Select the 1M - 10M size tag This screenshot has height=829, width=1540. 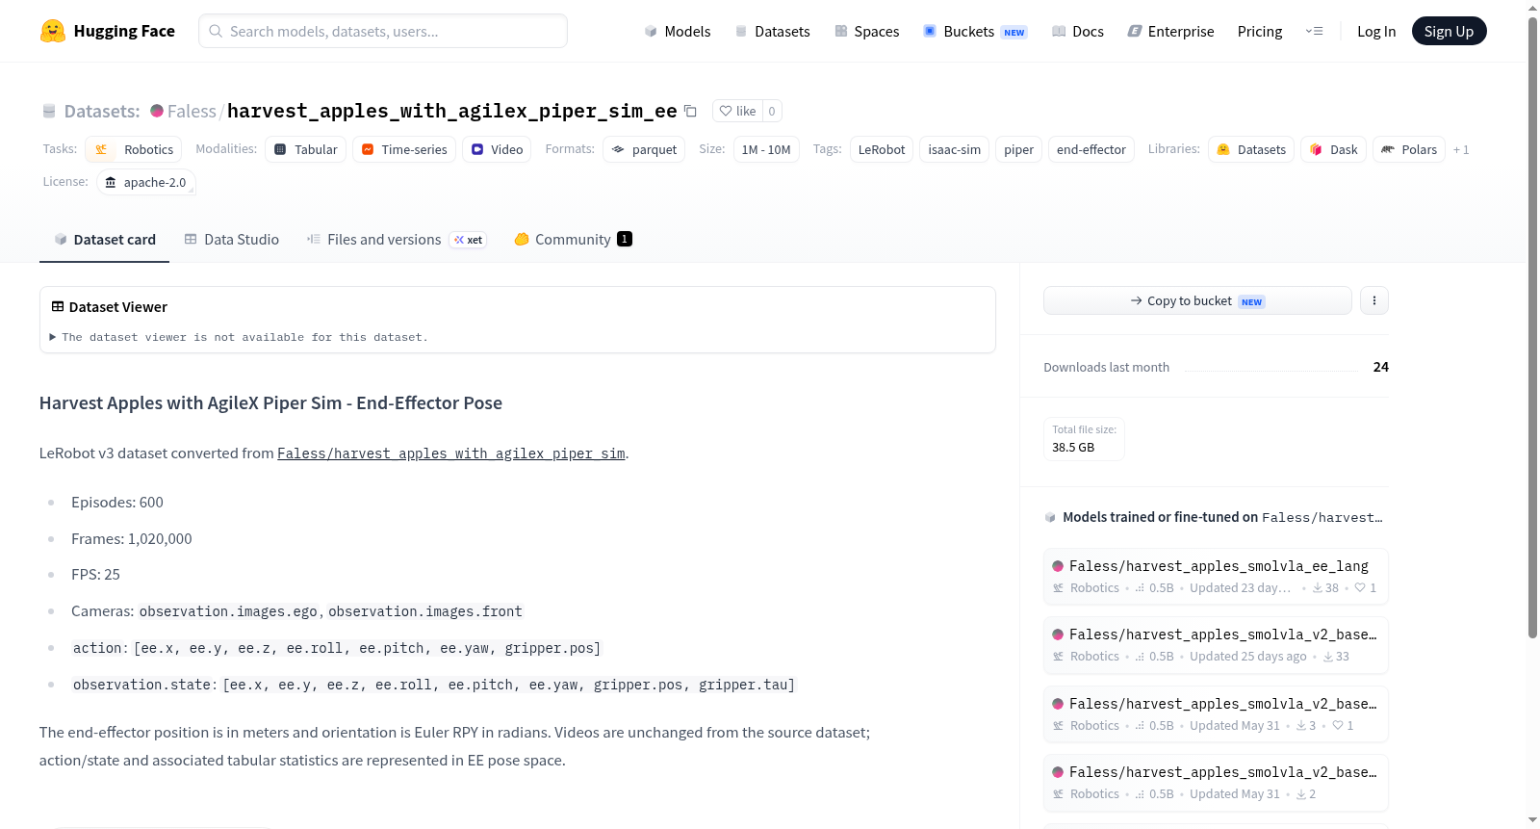[x=766, y=149]
